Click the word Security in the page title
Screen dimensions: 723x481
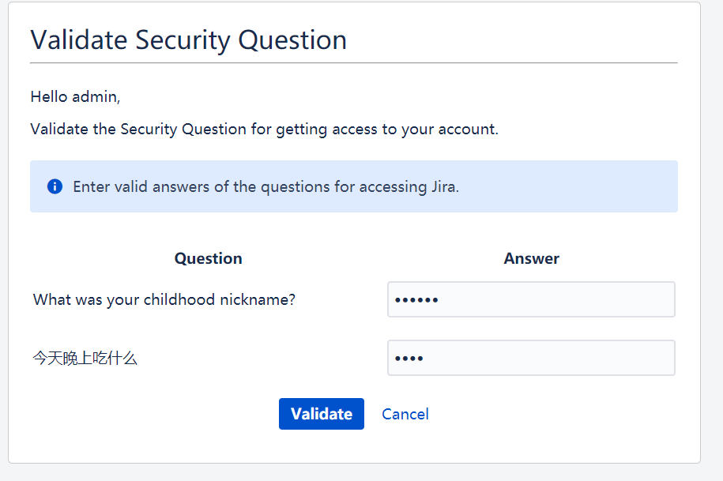183,40
